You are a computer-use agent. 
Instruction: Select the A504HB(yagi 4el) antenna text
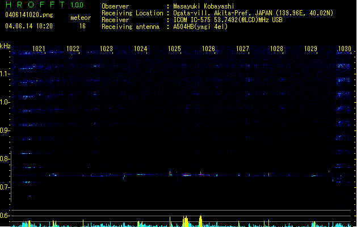point(200,27)
